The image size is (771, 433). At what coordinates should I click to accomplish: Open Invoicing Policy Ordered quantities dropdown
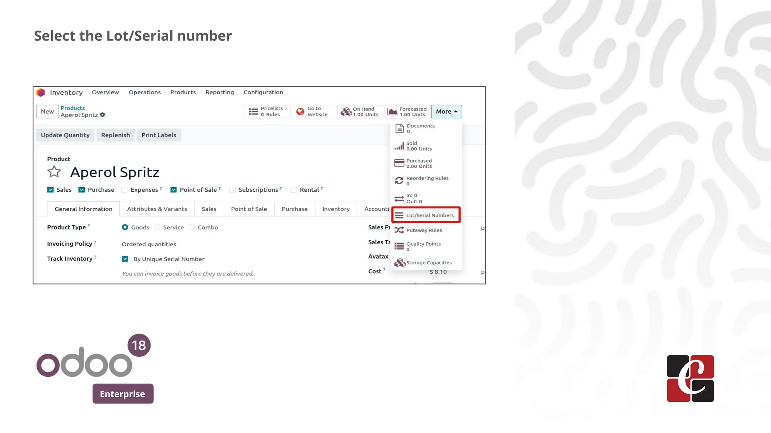(x=149, y=244)
